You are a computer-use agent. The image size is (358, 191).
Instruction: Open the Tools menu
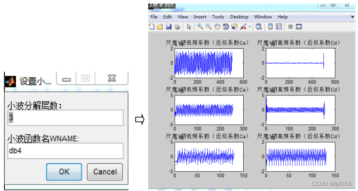point(218,17)
